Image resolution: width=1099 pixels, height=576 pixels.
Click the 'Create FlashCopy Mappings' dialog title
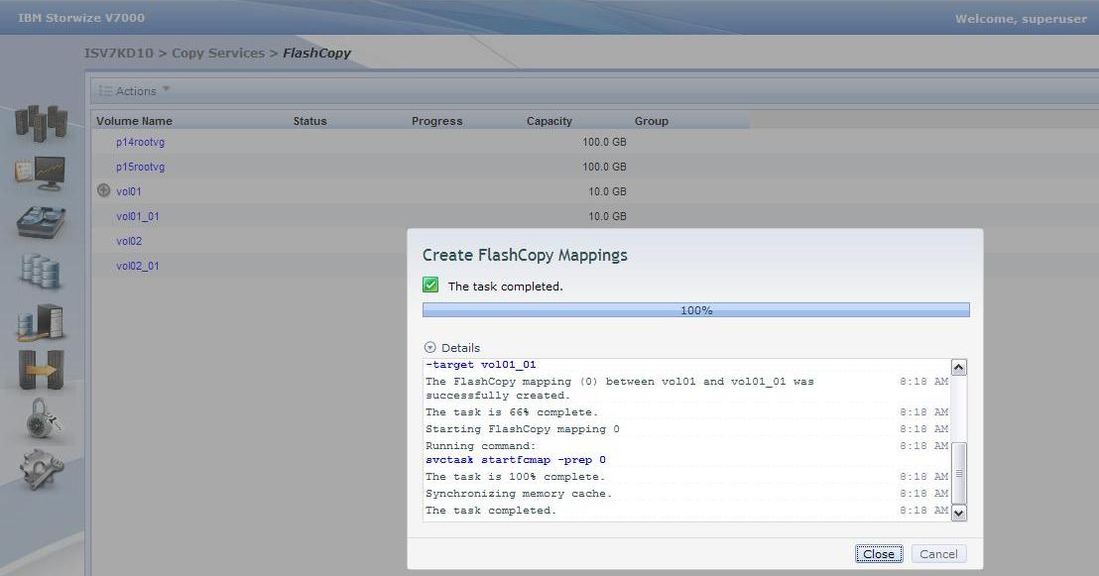coord(525,255)
